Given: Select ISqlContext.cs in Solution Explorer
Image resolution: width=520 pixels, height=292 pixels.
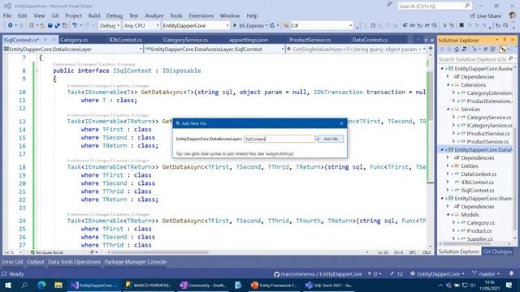Looking at the screenshot, I should click(477, 191).
